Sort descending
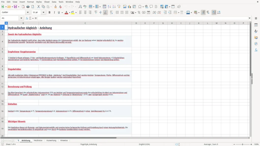Screen dimensions: 260x146 tap(114, 7)
